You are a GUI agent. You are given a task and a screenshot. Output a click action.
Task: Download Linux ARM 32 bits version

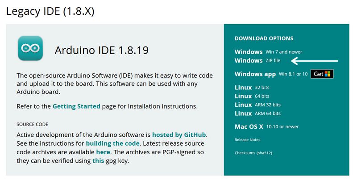pos(257,105)
